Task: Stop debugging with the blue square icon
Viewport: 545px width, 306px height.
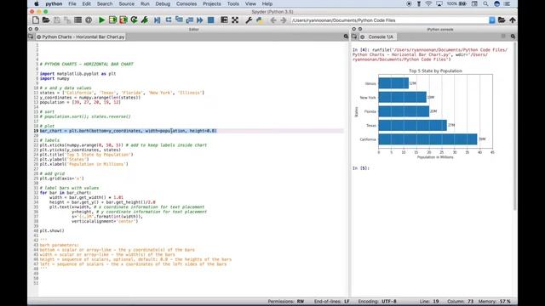Action: 210,20
